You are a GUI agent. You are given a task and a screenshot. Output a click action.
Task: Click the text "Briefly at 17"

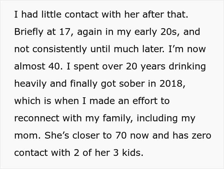pos(39,32)
